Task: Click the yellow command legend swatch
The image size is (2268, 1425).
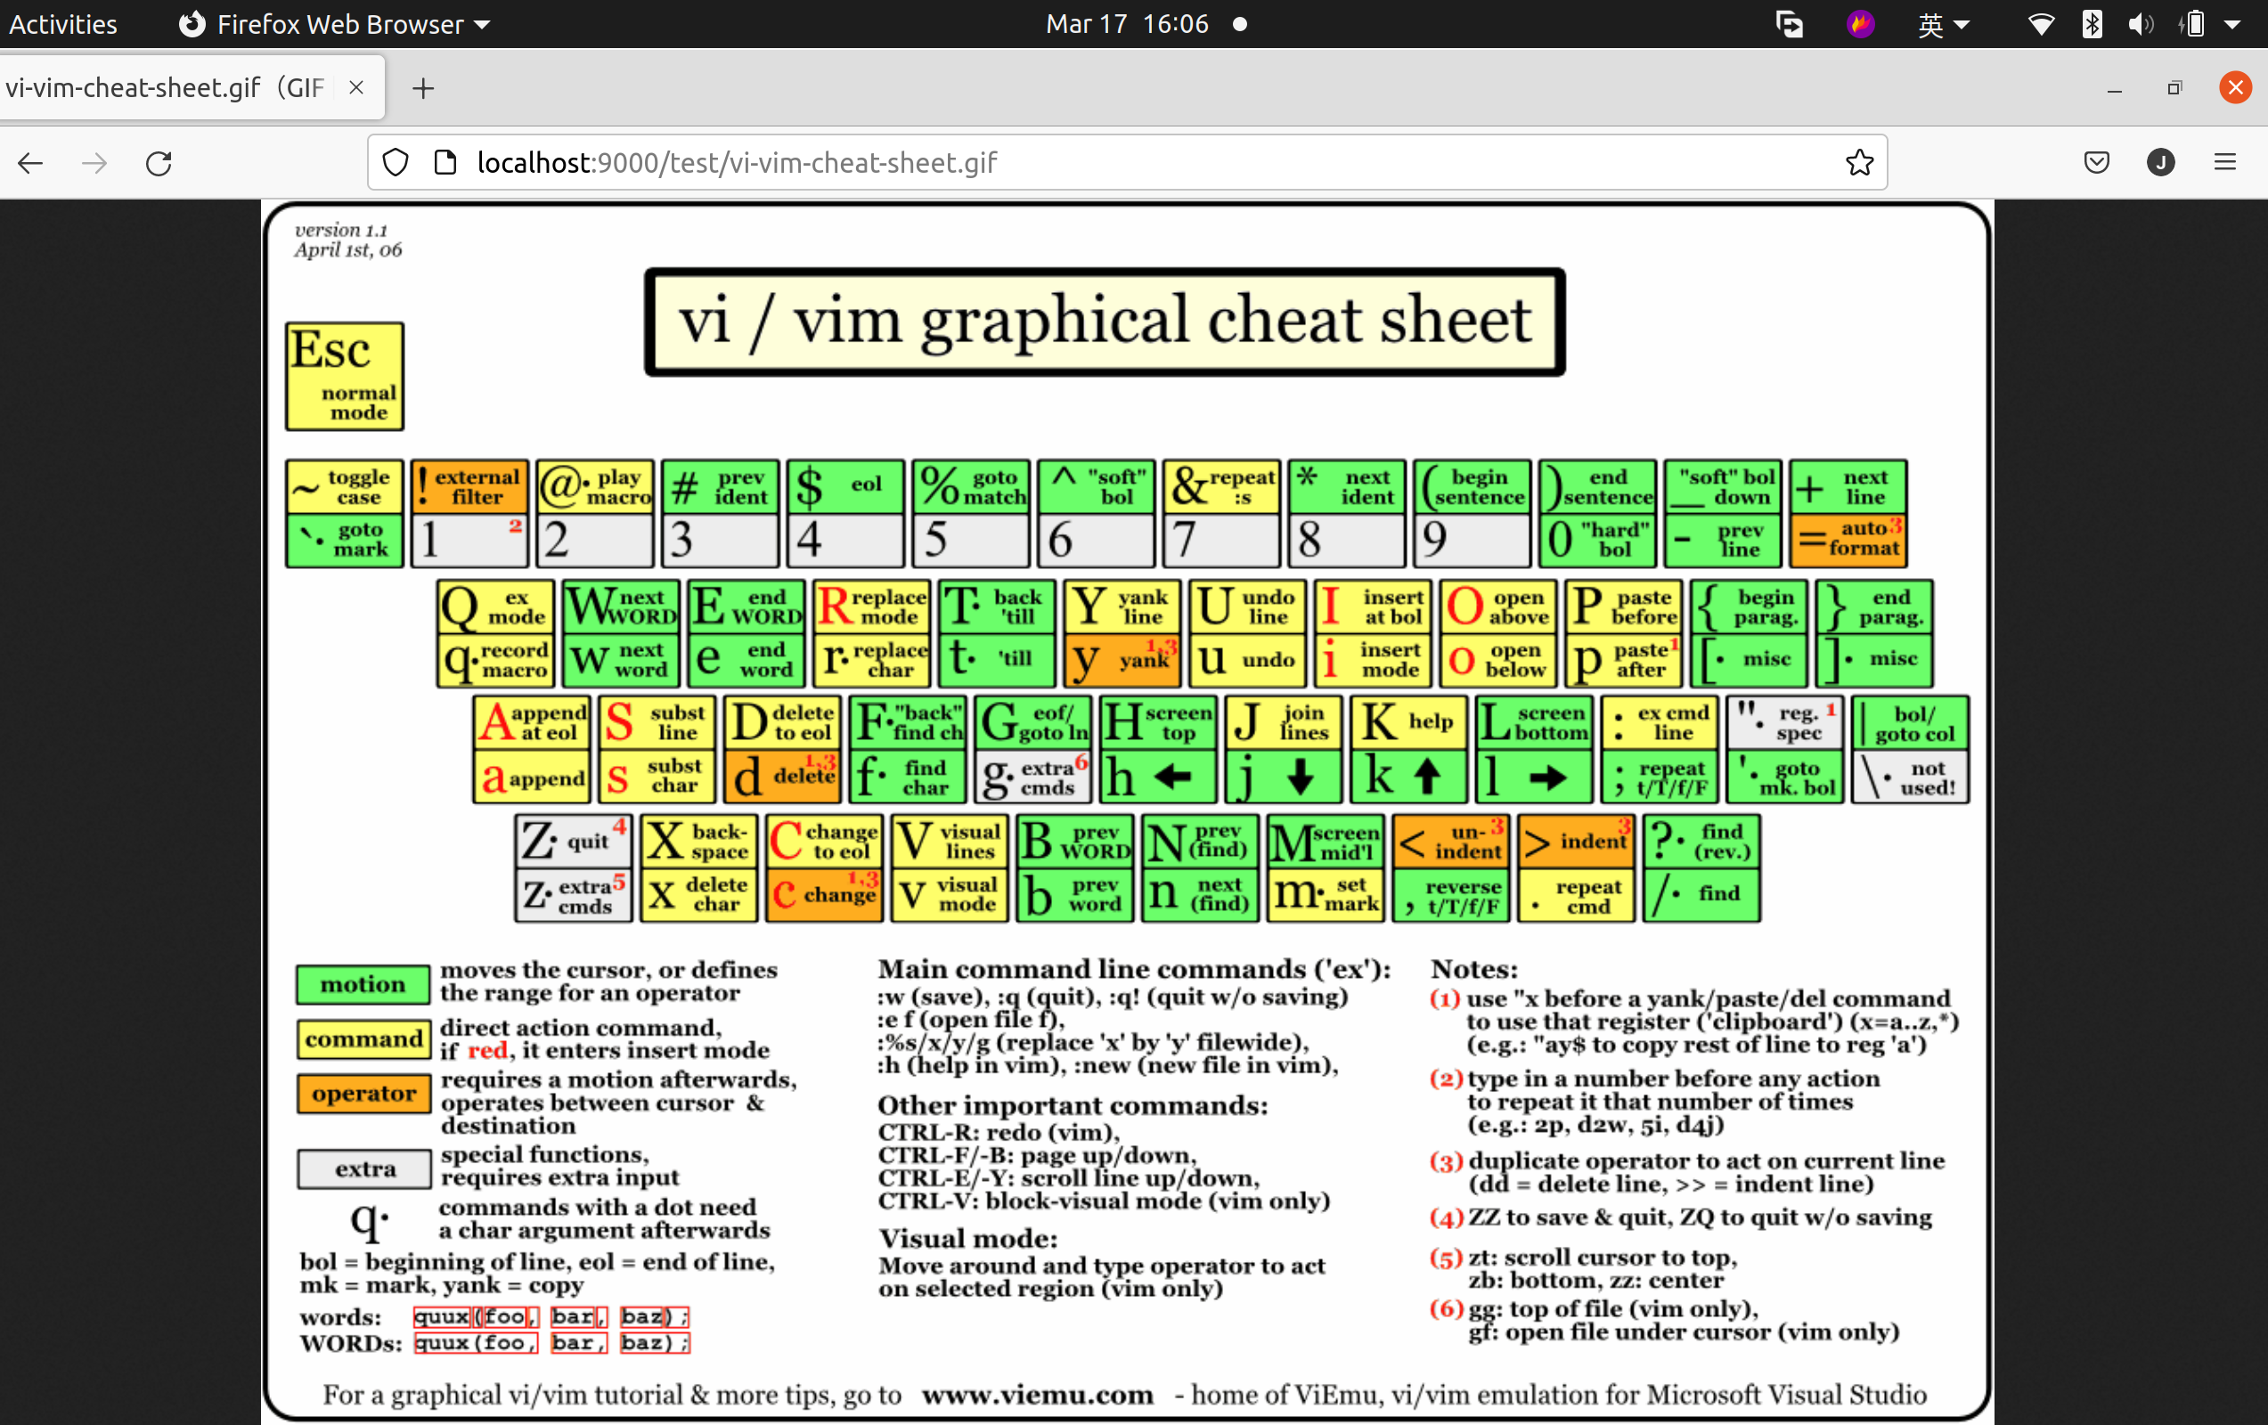Action: pyautogui.click(x=363, y=1038)
